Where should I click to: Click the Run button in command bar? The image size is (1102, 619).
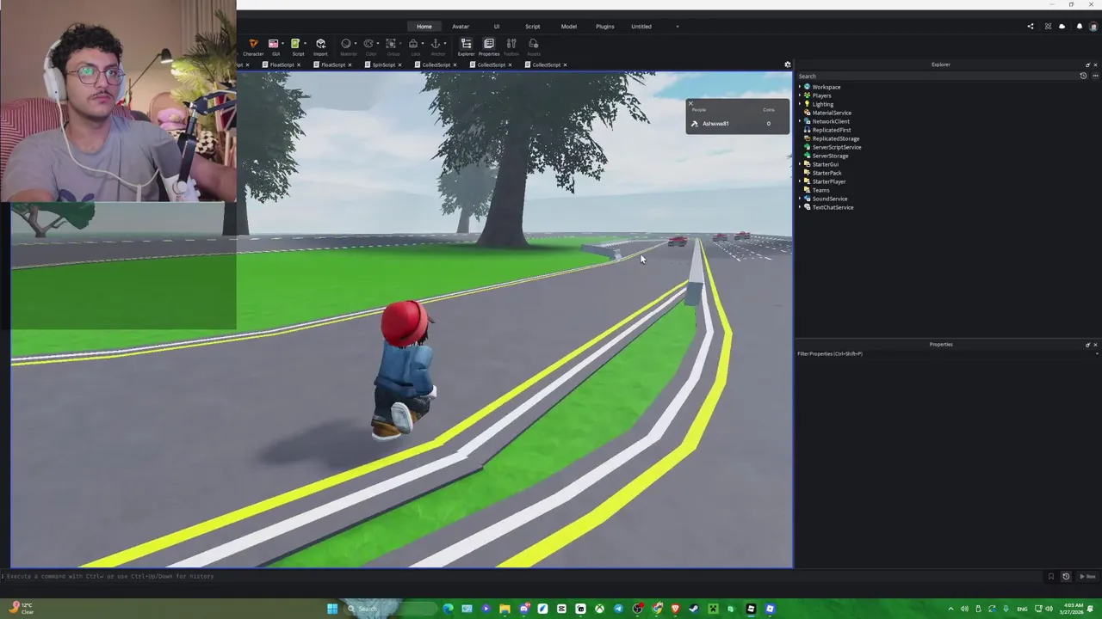coord(1088,576)
